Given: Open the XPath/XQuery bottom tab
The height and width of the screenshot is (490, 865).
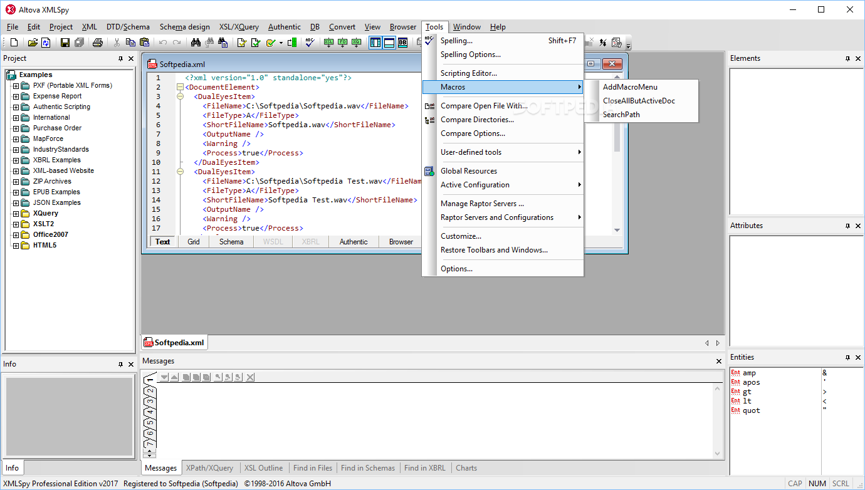Looking at the screenshot, I should tap(209, 468).
